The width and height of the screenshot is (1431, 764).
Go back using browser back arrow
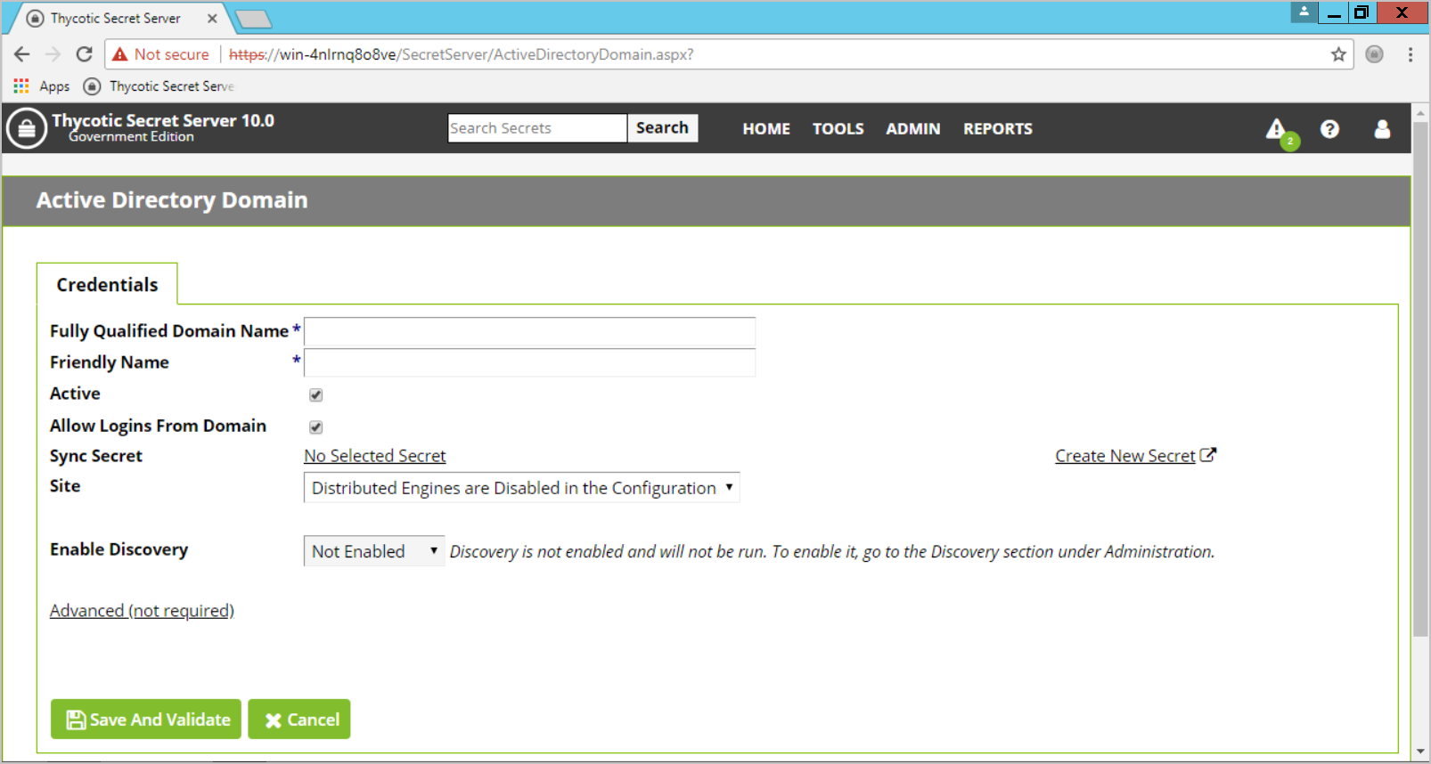(22, 54)
